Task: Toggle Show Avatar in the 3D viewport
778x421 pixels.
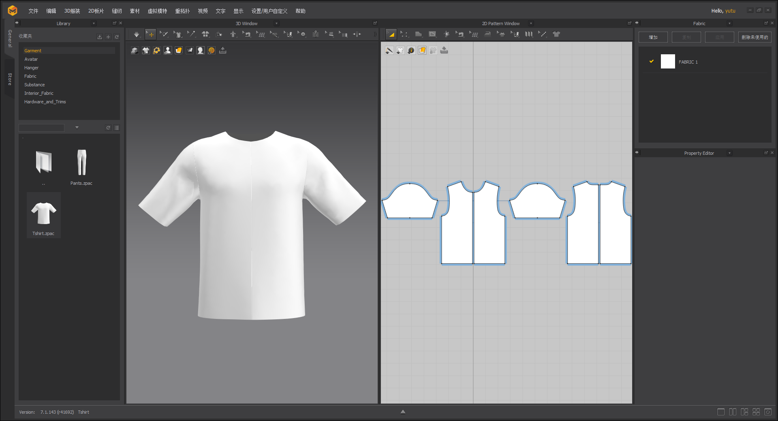Action: coord(168,50)
